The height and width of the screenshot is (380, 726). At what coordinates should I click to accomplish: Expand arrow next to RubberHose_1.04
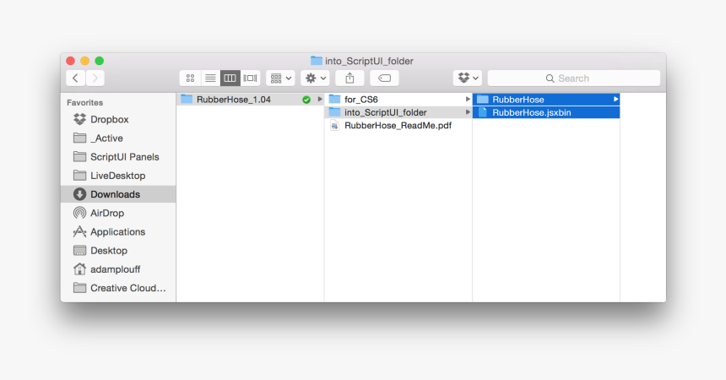pyautogui.click(x=319, y=99)
